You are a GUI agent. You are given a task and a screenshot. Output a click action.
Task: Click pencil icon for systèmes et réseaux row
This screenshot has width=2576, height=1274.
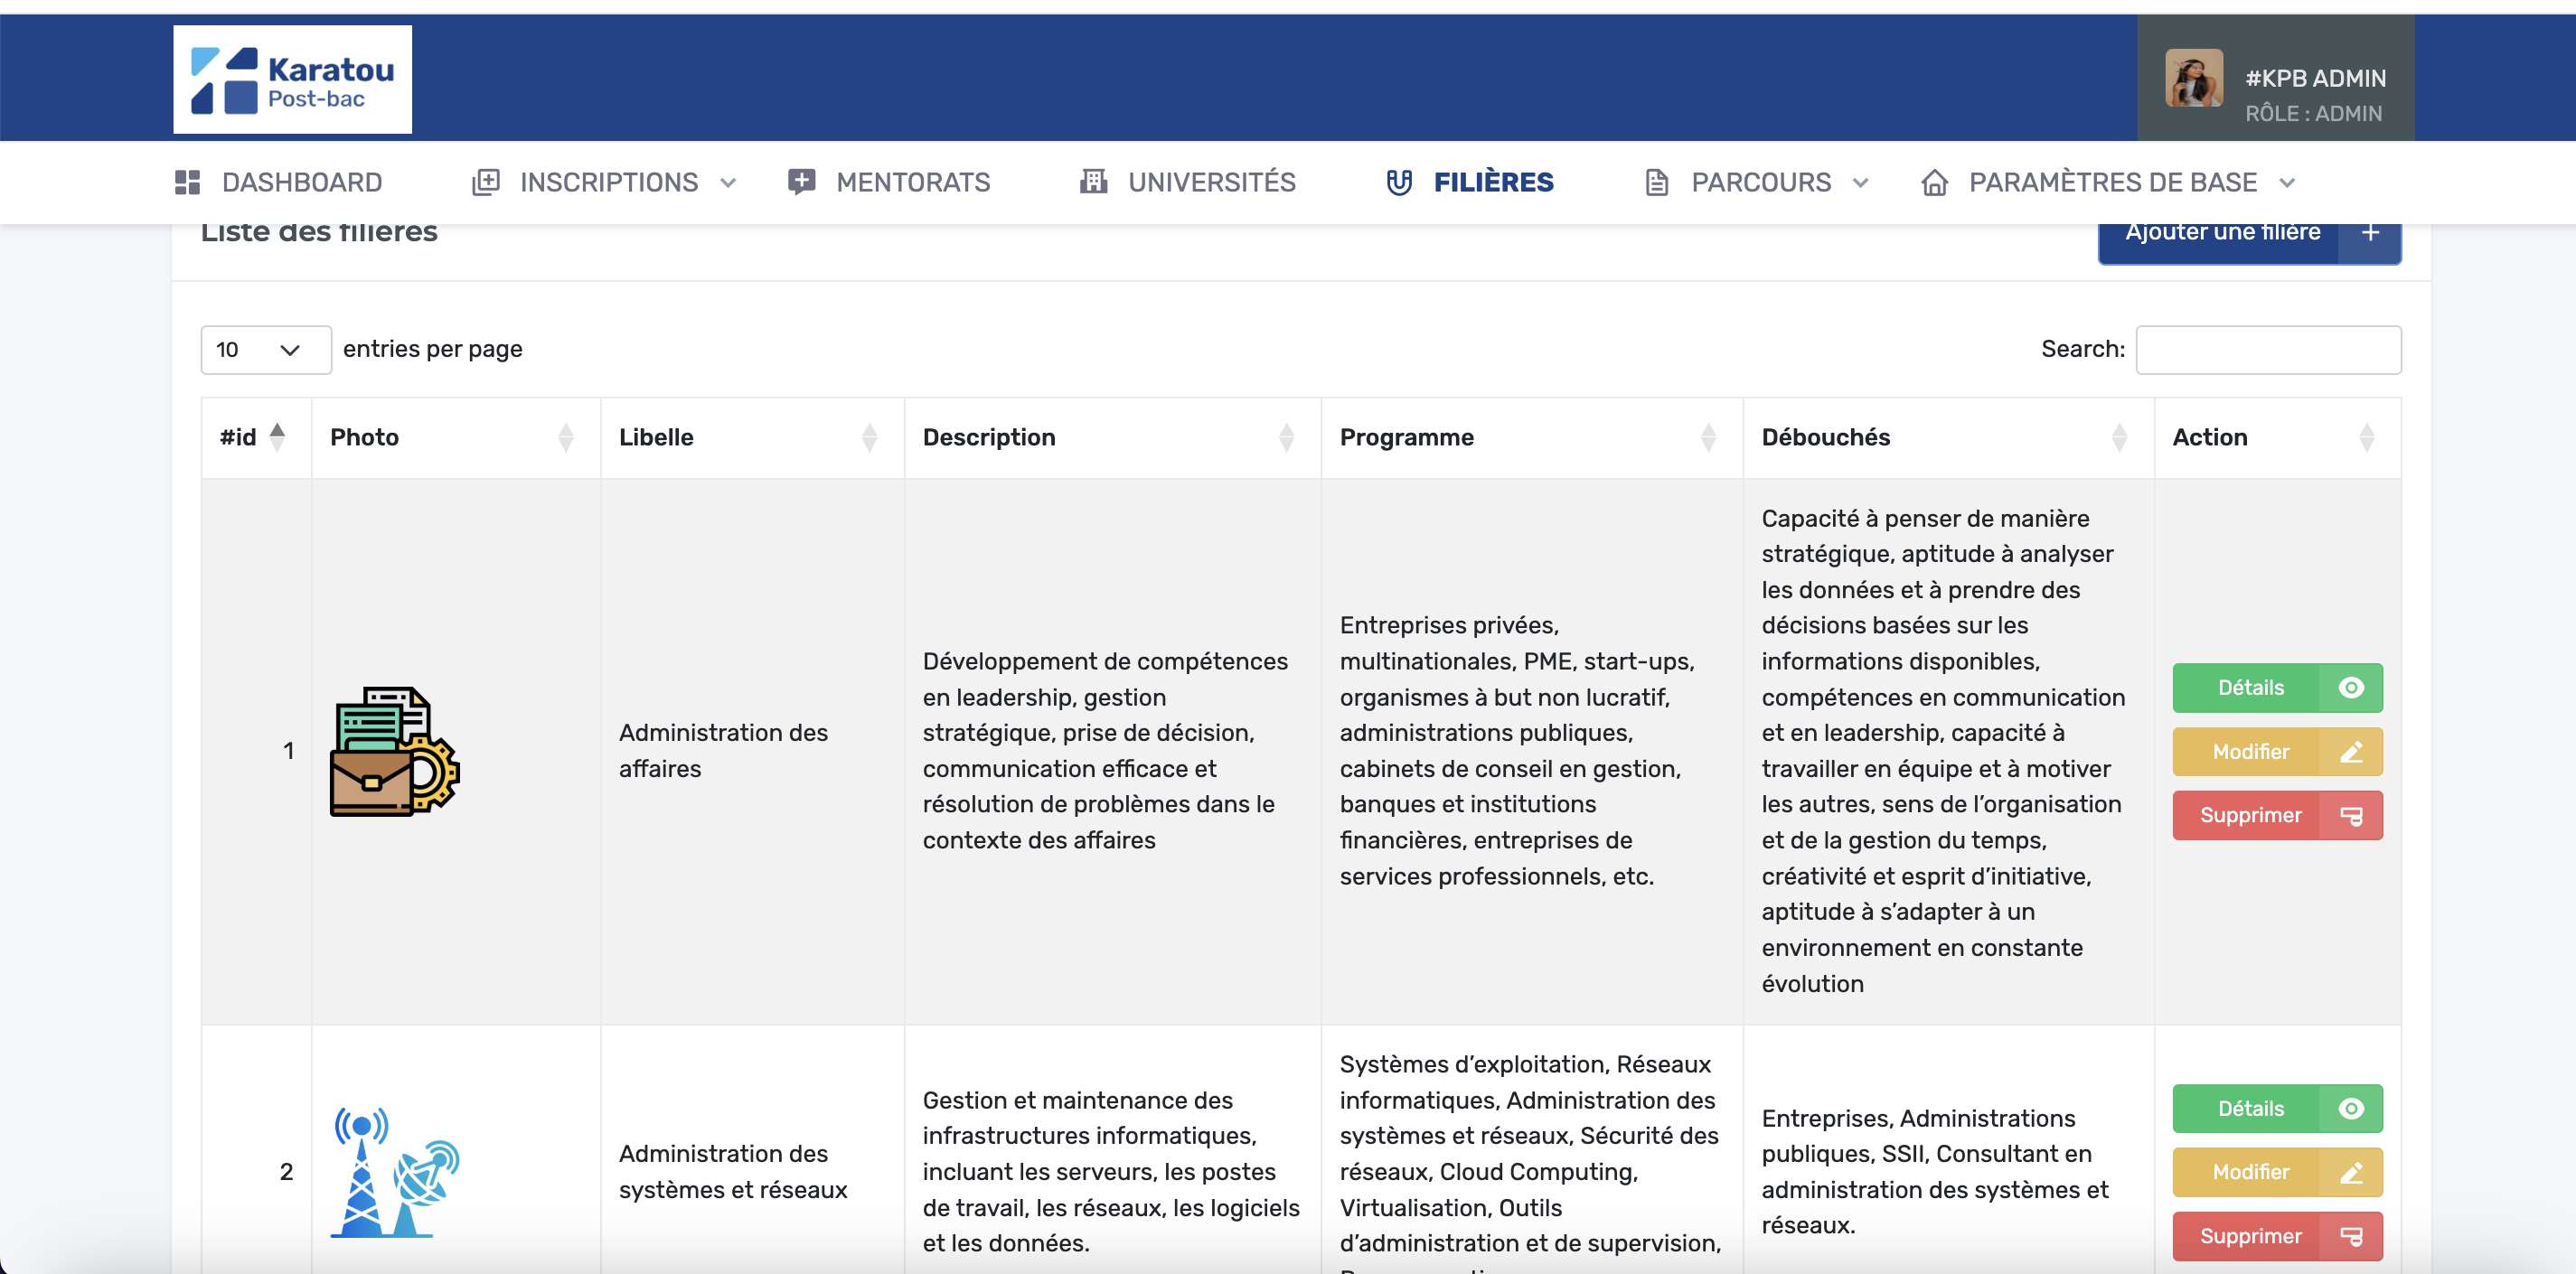click(2351, 1173)
